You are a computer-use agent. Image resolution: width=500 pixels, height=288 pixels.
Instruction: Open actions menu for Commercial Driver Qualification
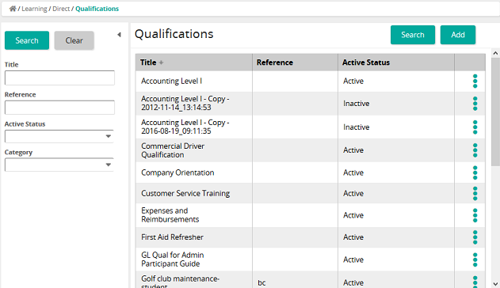475,150
